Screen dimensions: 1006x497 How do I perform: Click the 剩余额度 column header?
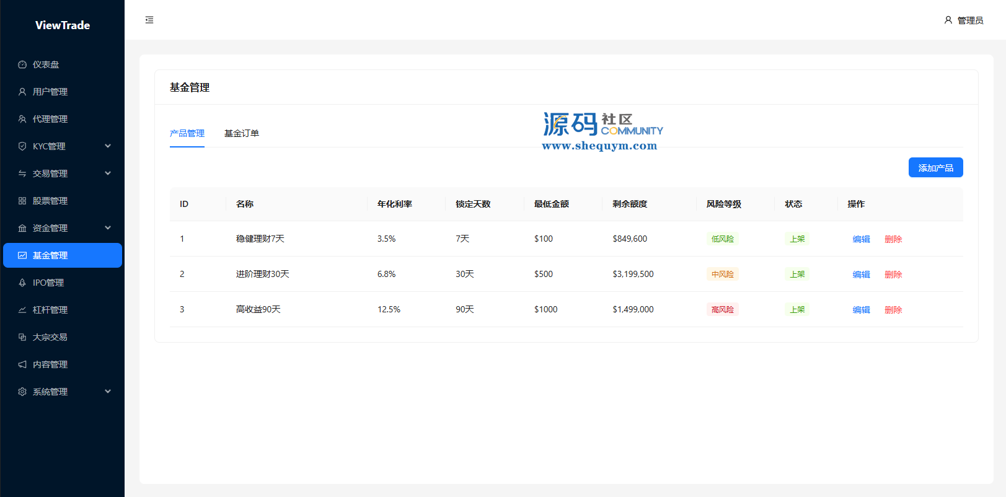(630, 204)
